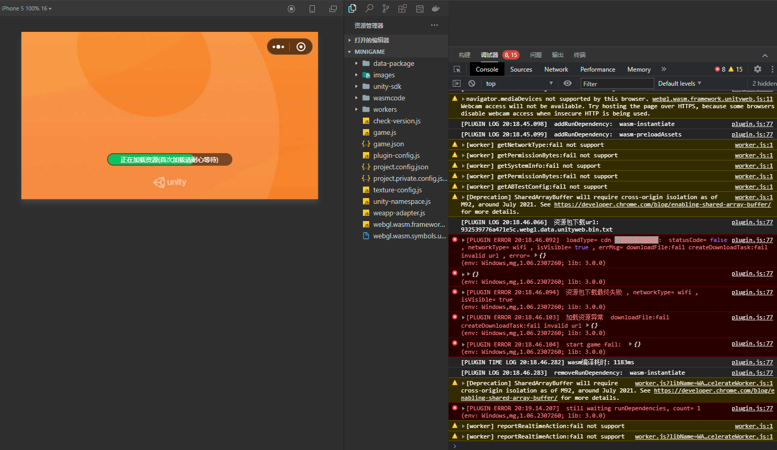Switch to the 输出 tab
The image size is (777, 450).
[x=558, y=55]
